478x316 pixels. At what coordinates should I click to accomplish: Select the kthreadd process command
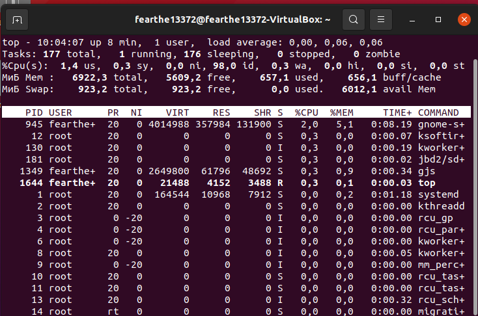pyautogui.click(x=441, y=206)
